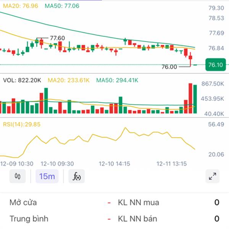Tap the tallest red volume bar
The height and width of the screenshot is (229, 229).
[190, 98]
